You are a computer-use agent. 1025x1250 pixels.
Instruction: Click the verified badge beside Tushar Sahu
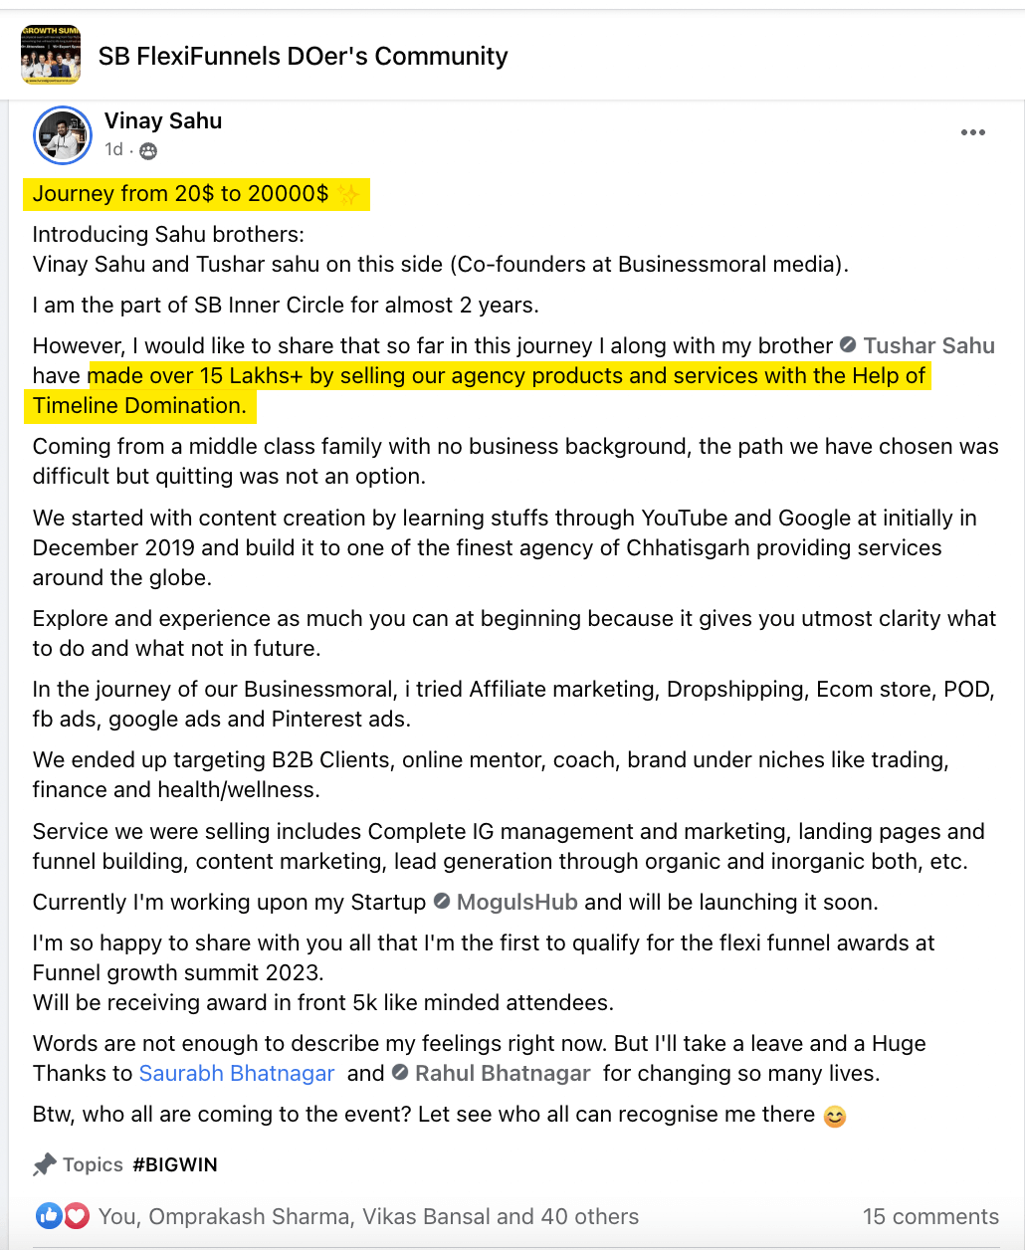click(847, 345)
